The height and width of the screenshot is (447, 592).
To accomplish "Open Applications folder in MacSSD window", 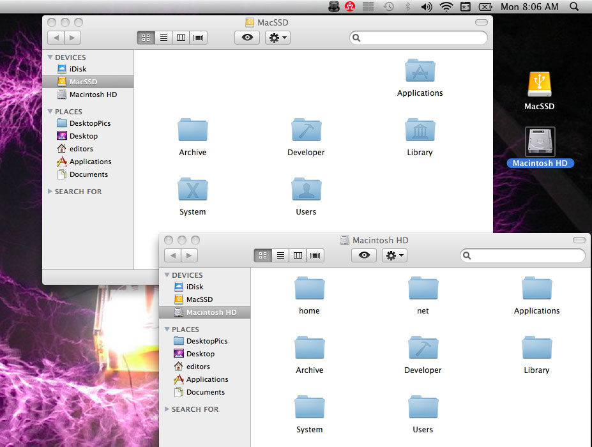I will tap(420, 71).
